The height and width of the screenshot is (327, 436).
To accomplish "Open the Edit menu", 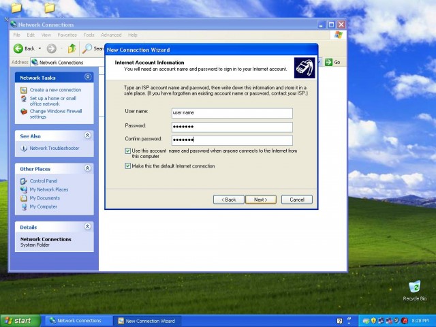I will coord(31,35).
